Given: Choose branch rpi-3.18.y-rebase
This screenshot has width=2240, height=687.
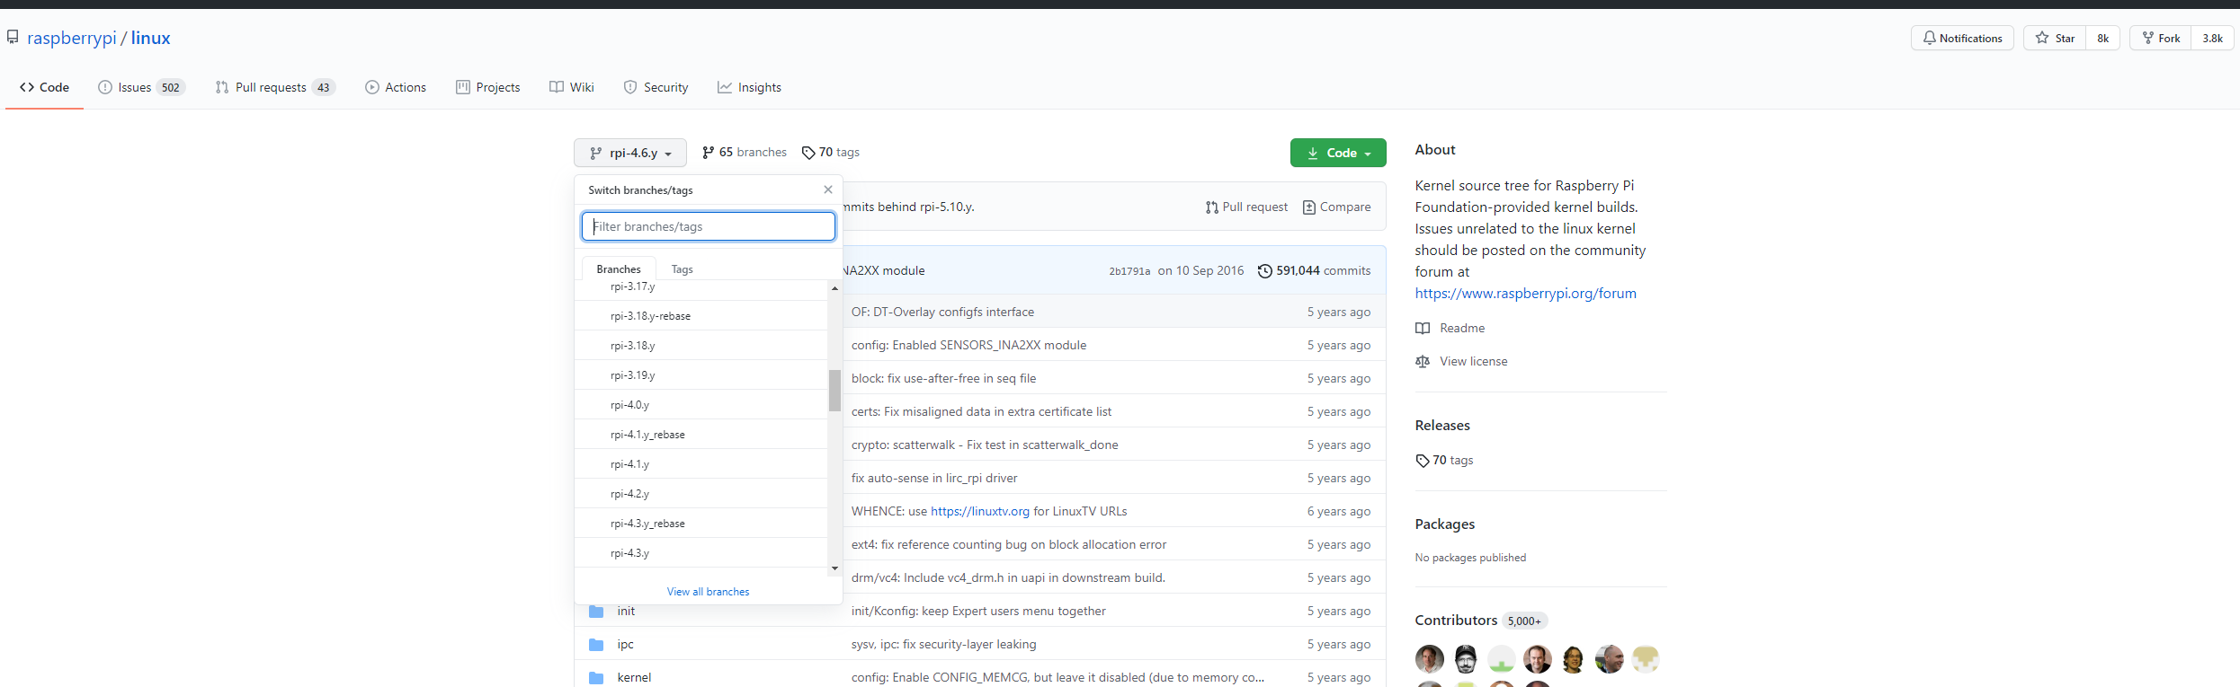Looking at the screenshot, I should click(x=701, y=316).
